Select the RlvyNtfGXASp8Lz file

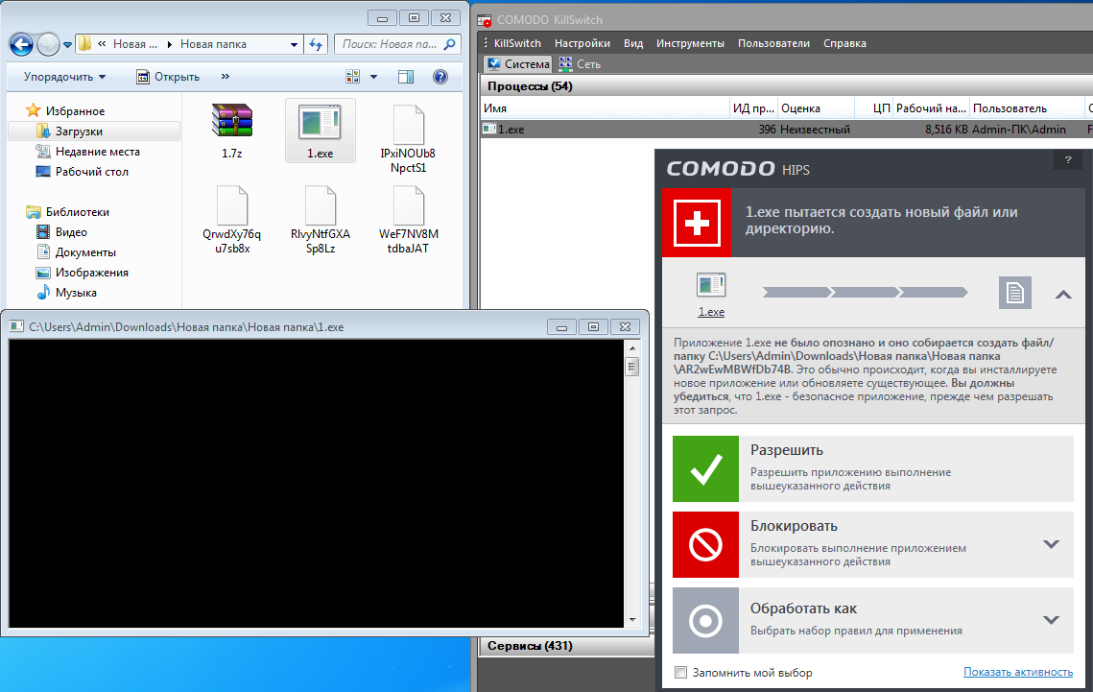[320, 219]
